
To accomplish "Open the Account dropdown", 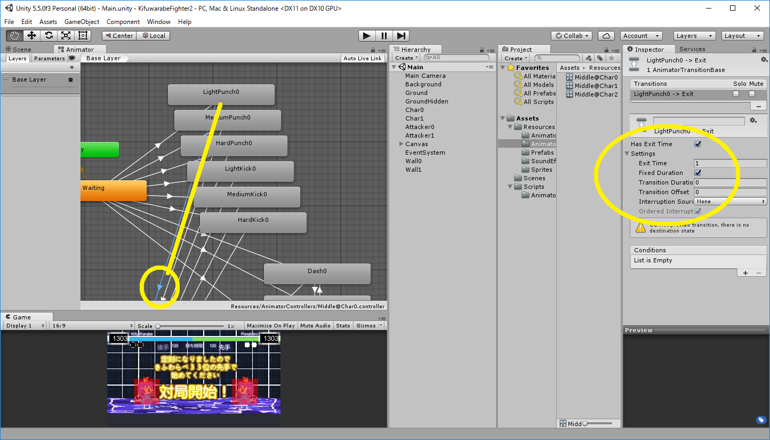I will pos(641,36).
